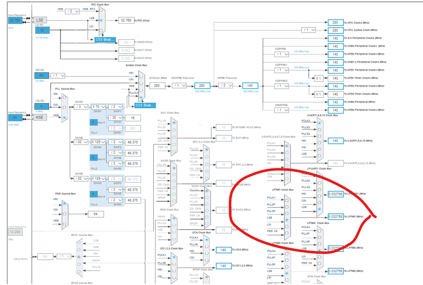Viewport: 423px width, 285px height.
Task: Select HSE_RTC input in RTC Clock Mux
Action: pyautogui.click(x=101, y=10)
